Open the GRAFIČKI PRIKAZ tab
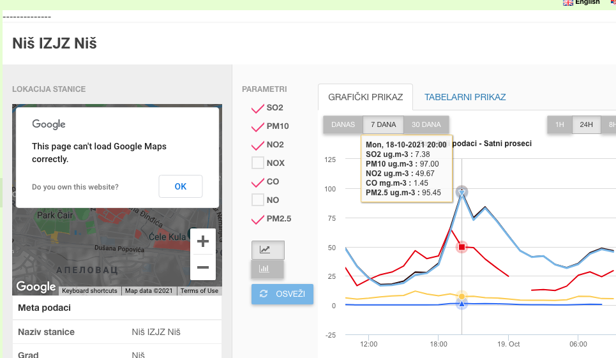This screenshot has width=616, height=358. tap(365, 97)
